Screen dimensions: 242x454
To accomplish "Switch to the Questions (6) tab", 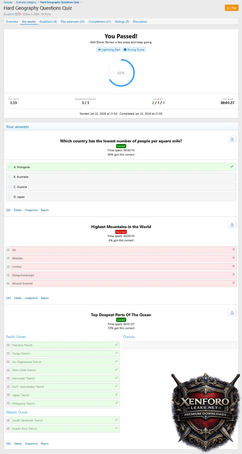I will (48, 22).
